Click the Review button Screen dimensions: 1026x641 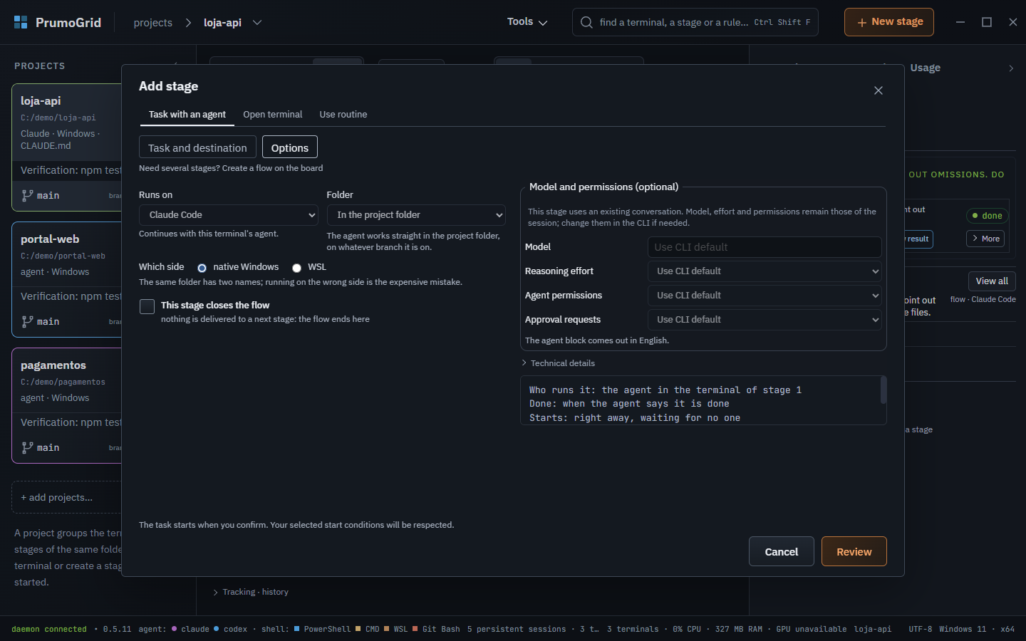tap(854, 551)
